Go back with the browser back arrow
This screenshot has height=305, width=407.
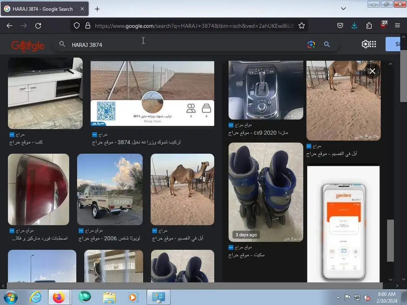tap(10, 26)
